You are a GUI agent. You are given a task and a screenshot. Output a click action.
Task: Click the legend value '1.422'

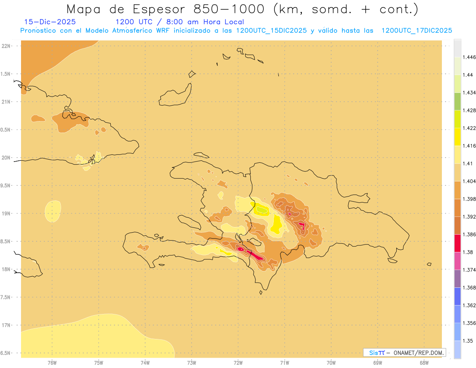[469, 128]
